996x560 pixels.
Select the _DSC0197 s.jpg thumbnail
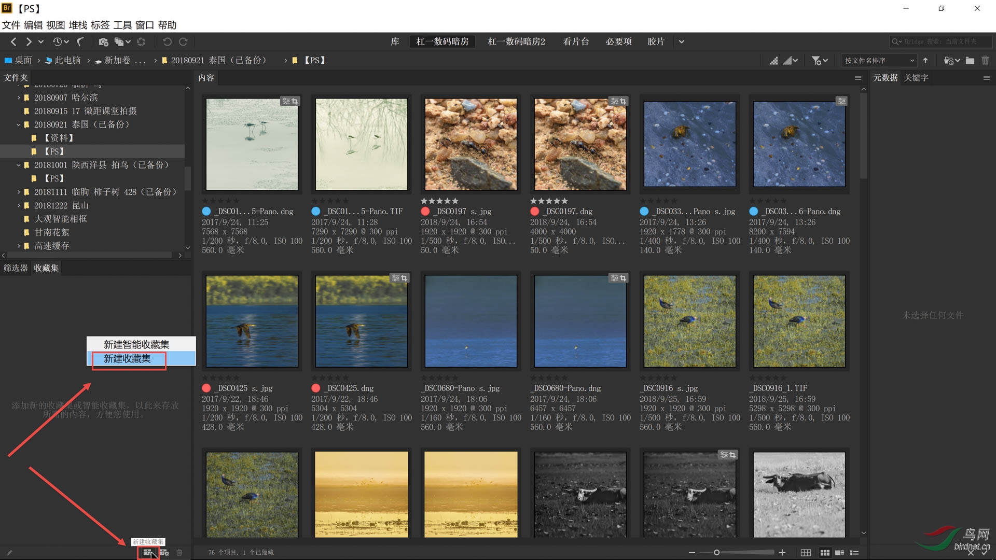coord(471,145)
